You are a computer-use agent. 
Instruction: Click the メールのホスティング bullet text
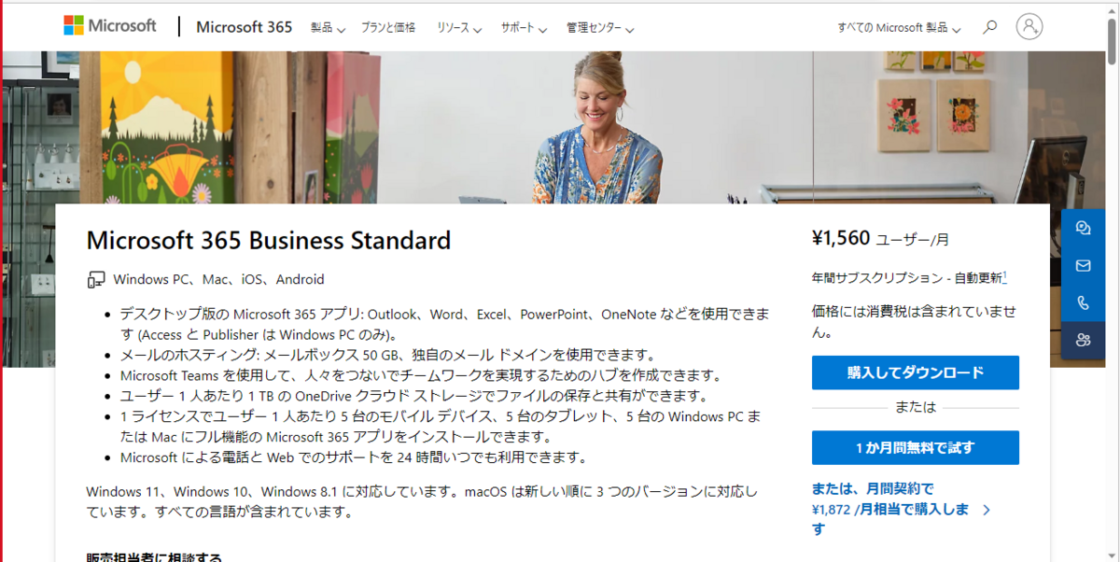coord(388,355)
